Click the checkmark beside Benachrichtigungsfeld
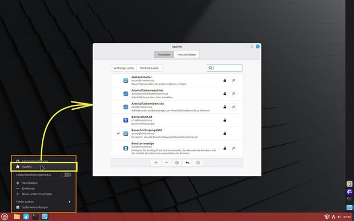This screenshot has width=354, height=221. [x=118, y=134]
